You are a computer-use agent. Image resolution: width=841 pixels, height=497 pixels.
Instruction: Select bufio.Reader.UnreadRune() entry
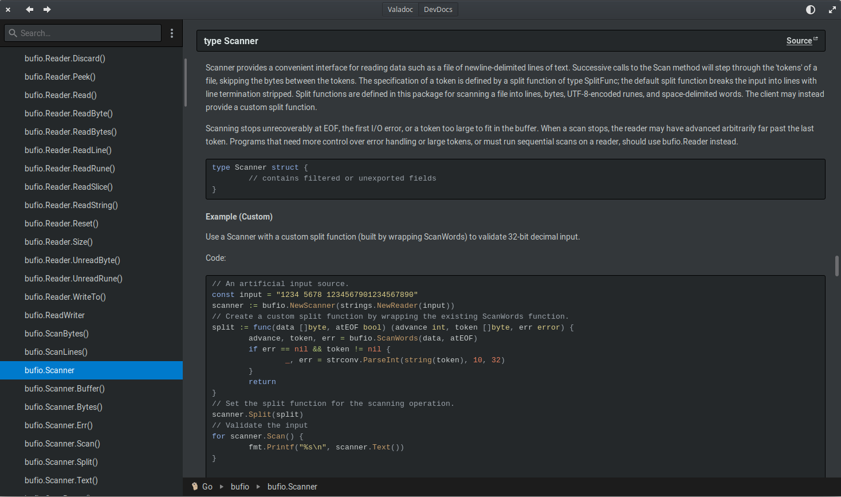[92, 279]
